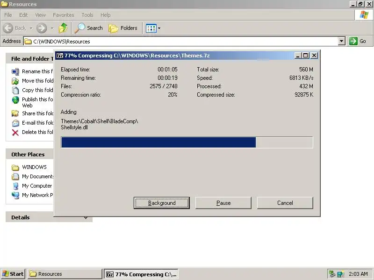Screen dimensions: 374x280
Task: Click the red X Delete this folder icon
Action: click(x=15, y=133)
